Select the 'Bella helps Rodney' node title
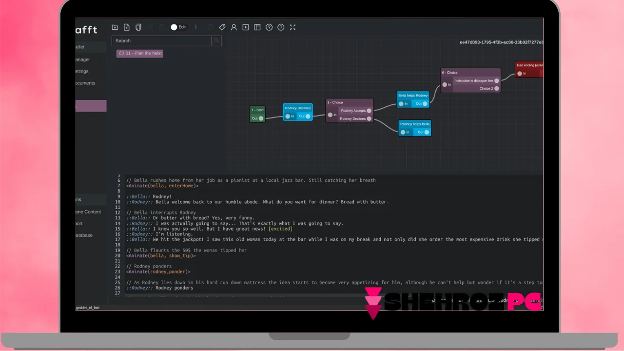624x351 pixels. [x=413, y=96]
